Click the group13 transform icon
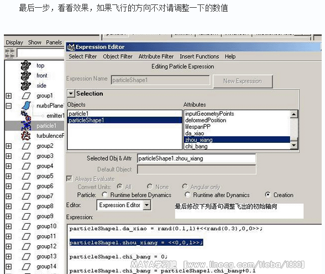The image size is (325, 274). [26, 257]
